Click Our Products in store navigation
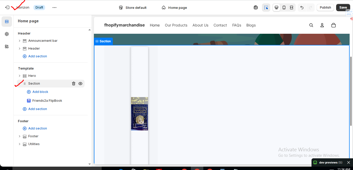353x170 pixels. pyautogui.click(x=176, y=25)
